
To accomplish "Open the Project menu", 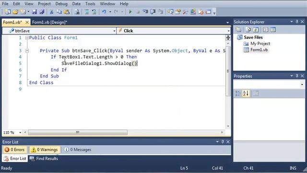I will 44,4.
